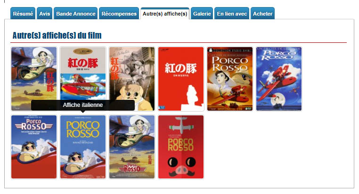Screen dimensions: 359x194
Task: Open sepia sketch poster with pilots
Action: [x=132, y=79]
